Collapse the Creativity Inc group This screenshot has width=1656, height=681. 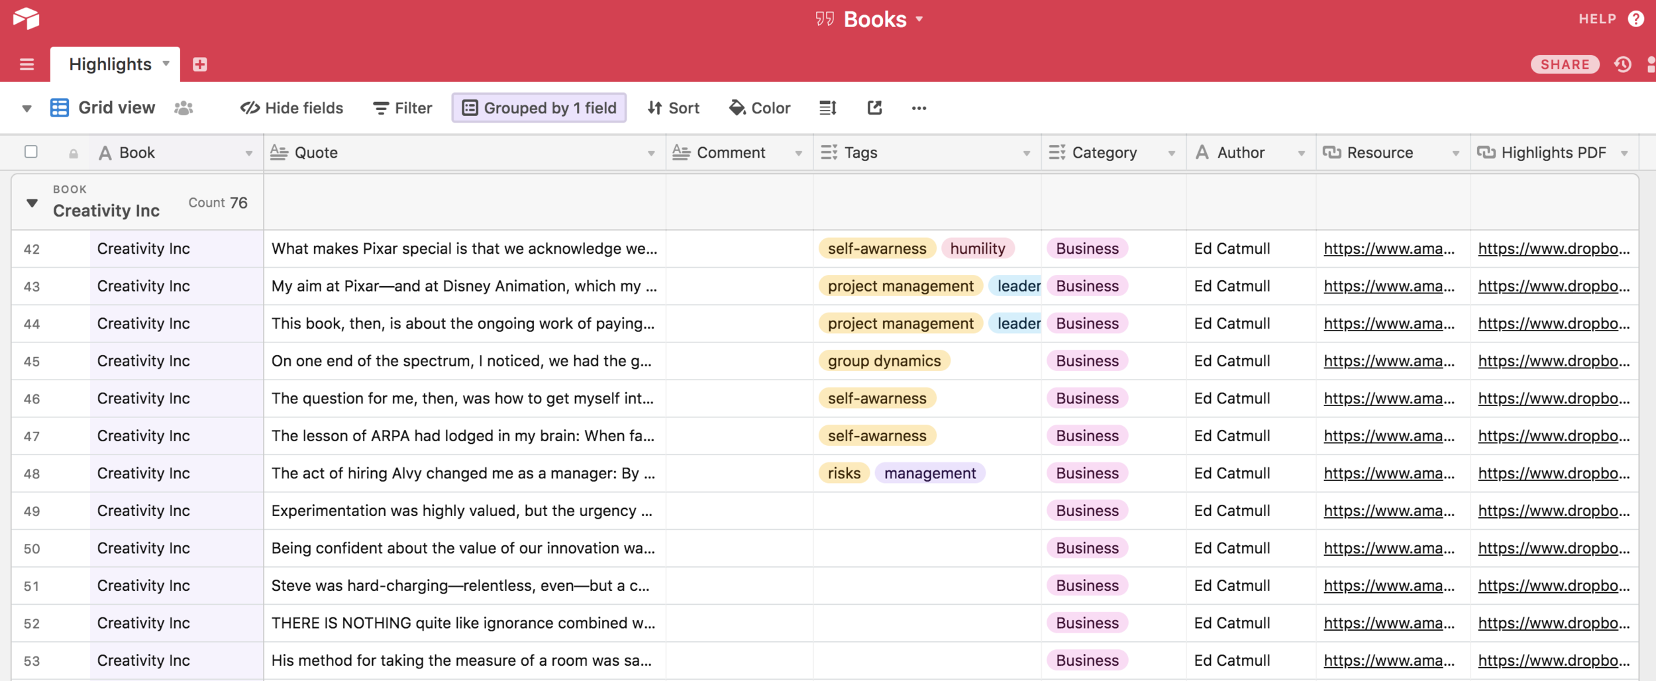click(32, 203)
